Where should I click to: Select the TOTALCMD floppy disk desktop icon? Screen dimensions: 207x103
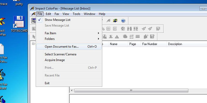point(19,23)
